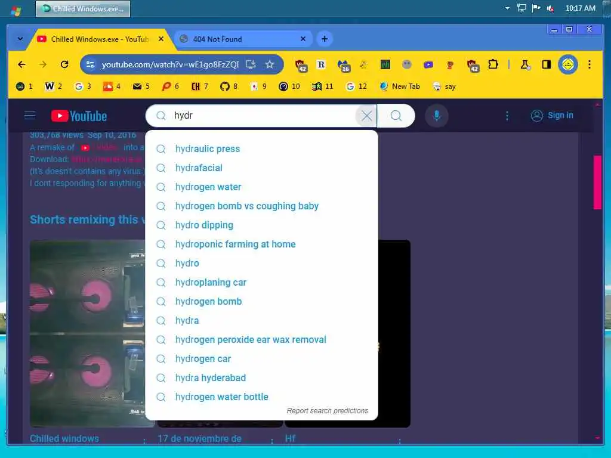Open the Extensions puzzle icon
This screenshot has width=611, height=458.
[493, 64]
